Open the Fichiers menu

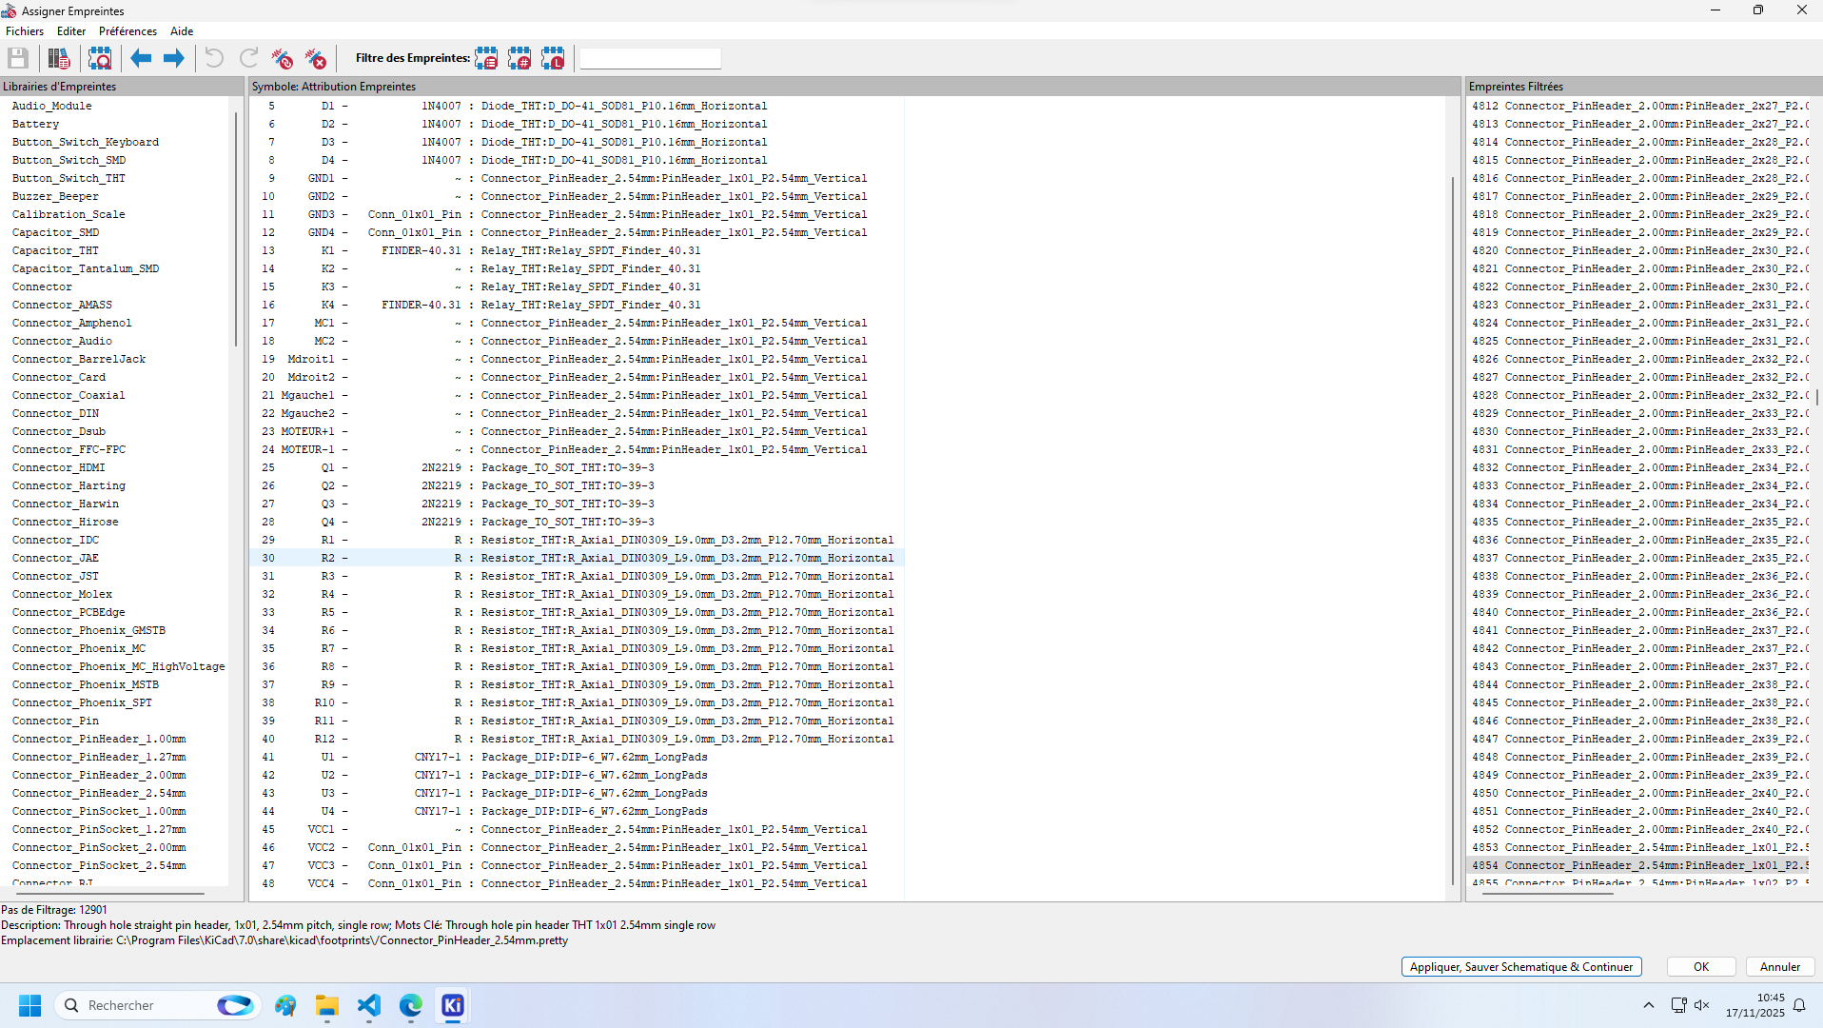tap(25, 31)
